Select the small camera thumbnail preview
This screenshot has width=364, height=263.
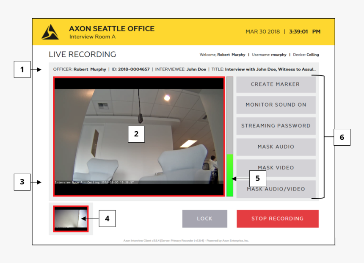point(71,219)
